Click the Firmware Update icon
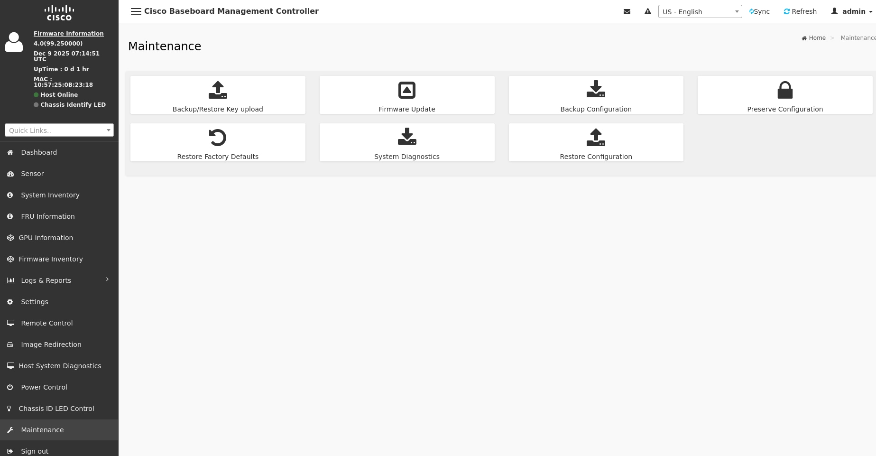Image resolution: width=876 pixels, height=456 pixels. (407, 90)
